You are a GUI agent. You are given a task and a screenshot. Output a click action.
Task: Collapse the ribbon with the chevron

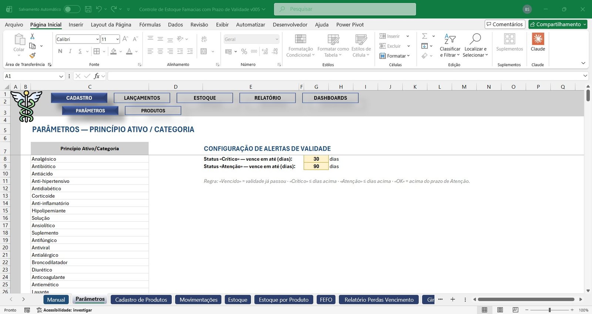click(583, 63)
